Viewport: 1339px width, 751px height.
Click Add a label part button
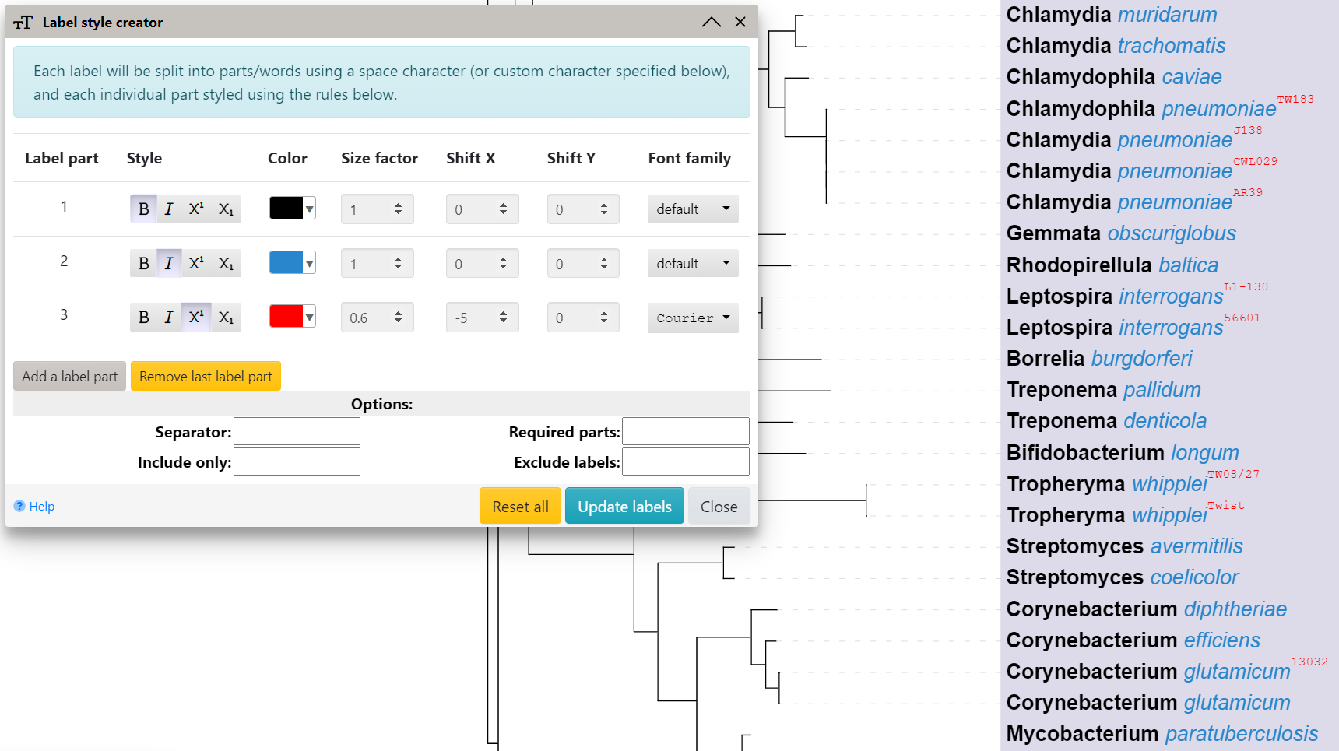pyautogui.click(x=69, y=377)
